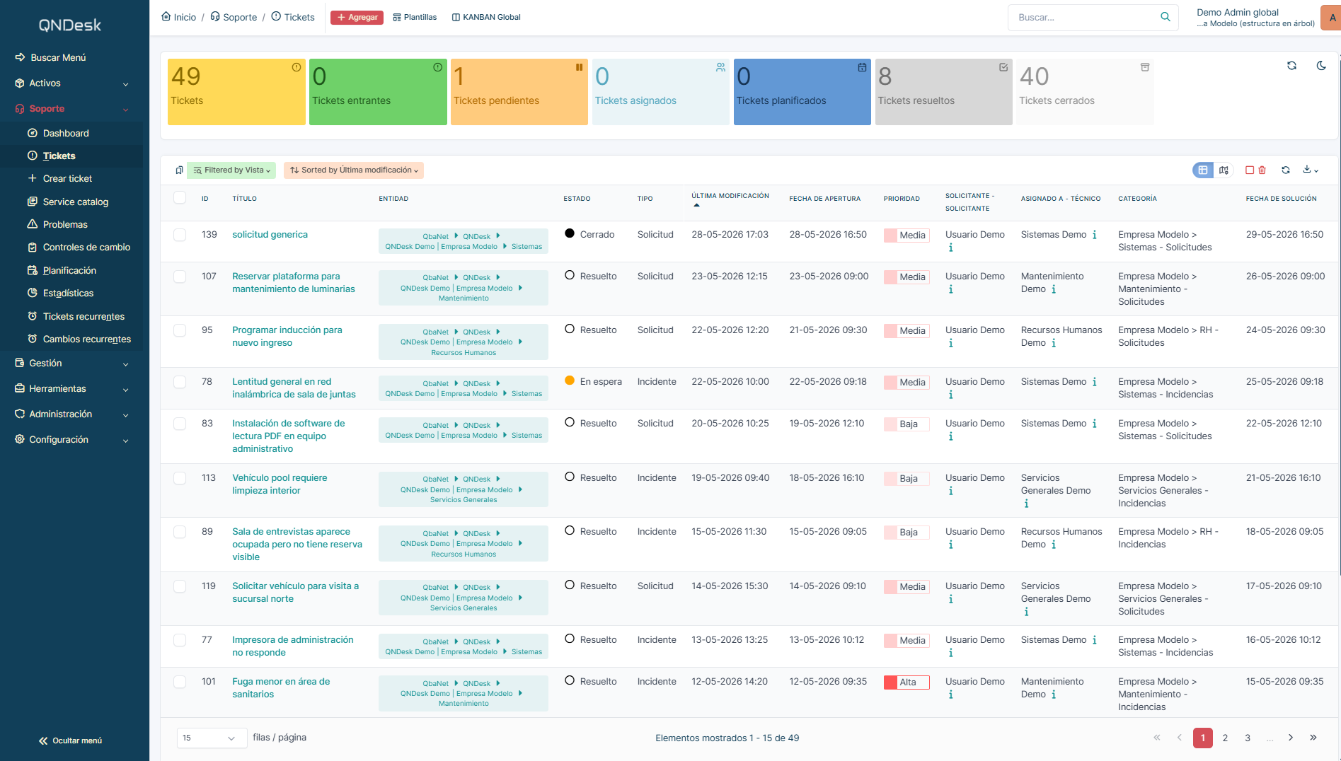The height and width of the screenshot is (761, 1341).
Task: Refresh the ticket counters at the top right
Action: coord(1291,66)
